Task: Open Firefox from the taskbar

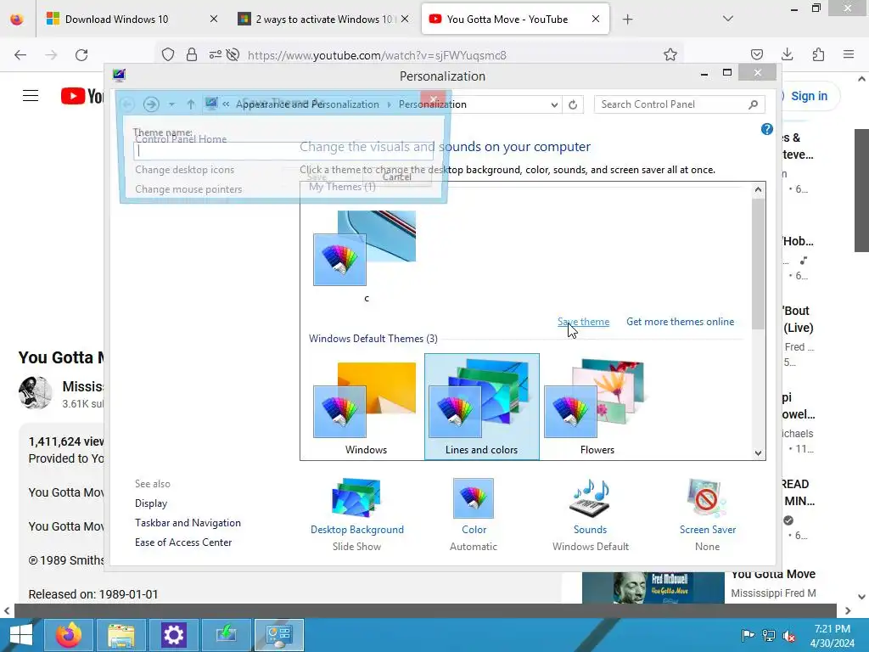Action: pos(69,635)
